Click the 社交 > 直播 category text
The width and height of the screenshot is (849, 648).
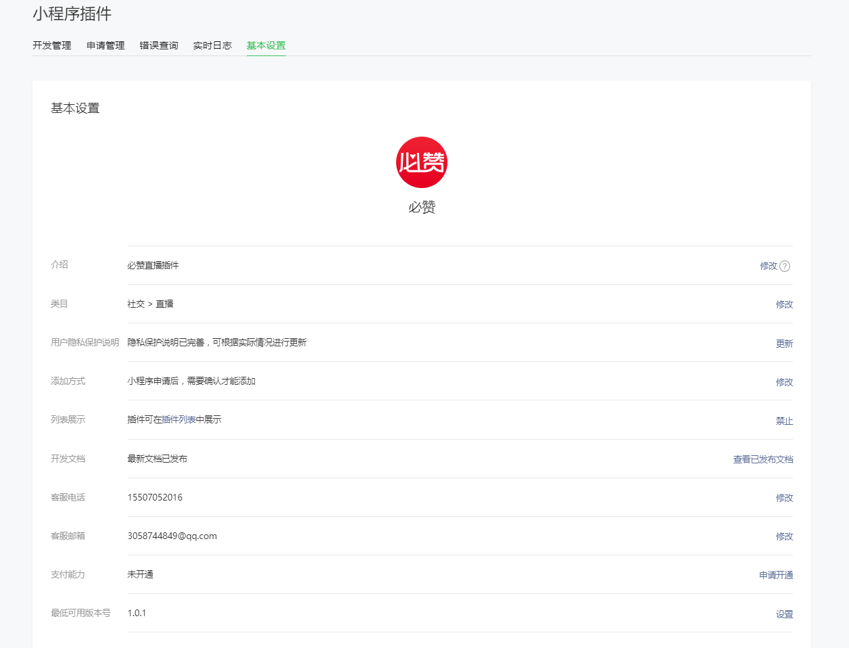click(150, 304)
